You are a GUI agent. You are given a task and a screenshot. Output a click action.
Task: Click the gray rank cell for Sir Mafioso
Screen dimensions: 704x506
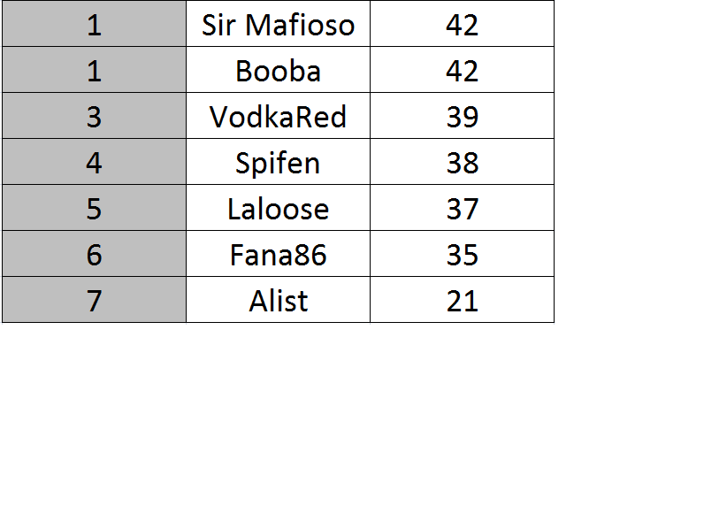tap(94, 23)
